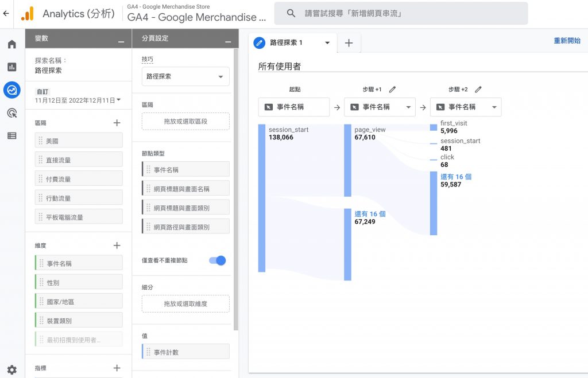The image size is (588, 378).
Task: Edit 步驟 +2 with pencil icon
Action: click(478, 89)
